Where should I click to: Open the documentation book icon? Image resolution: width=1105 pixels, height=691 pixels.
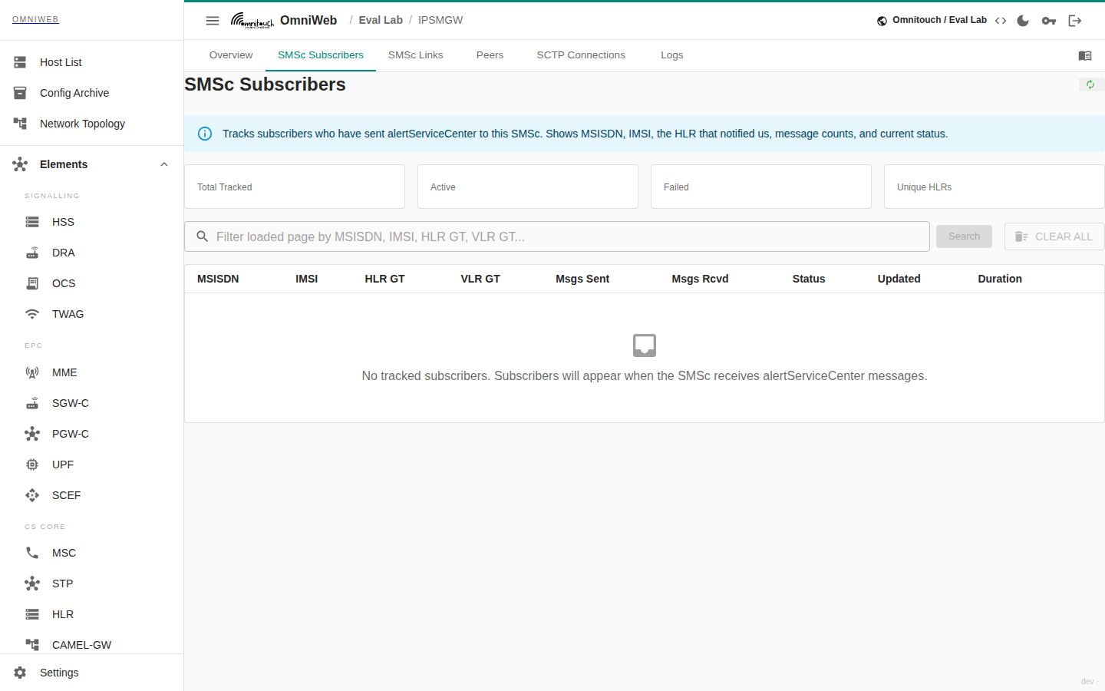pos(1085,55)
